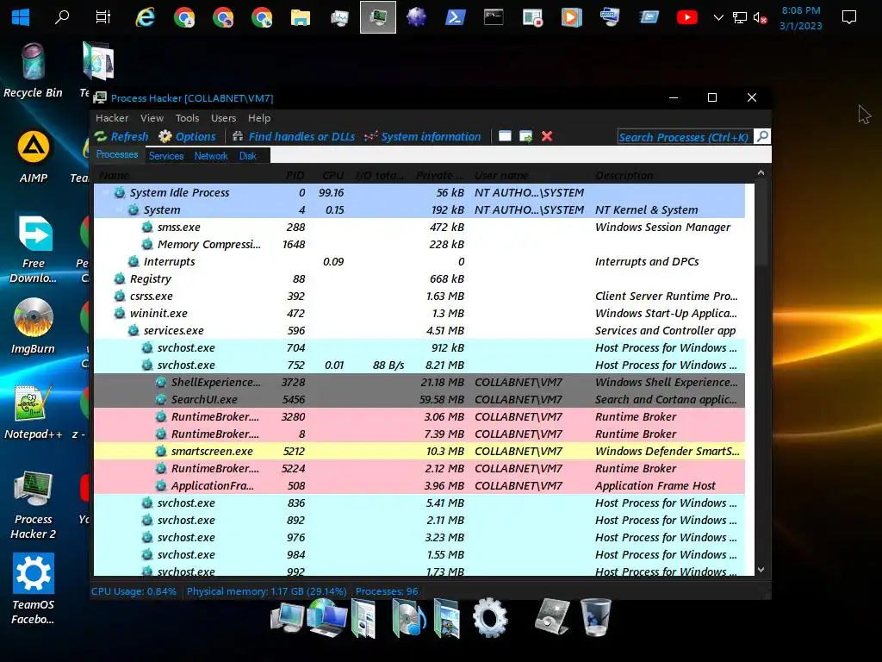Sort by the User name column header
Viewport: 882px width, 662px height.
tap(501, 176)
